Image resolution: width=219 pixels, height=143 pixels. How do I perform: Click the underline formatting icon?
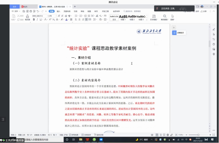pyautogui.click(x=41, y=20)
